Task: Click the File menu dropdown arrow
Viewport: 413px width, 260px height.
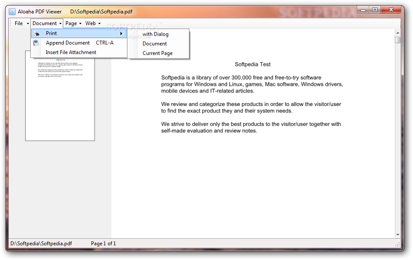Action: click(28, 24)
